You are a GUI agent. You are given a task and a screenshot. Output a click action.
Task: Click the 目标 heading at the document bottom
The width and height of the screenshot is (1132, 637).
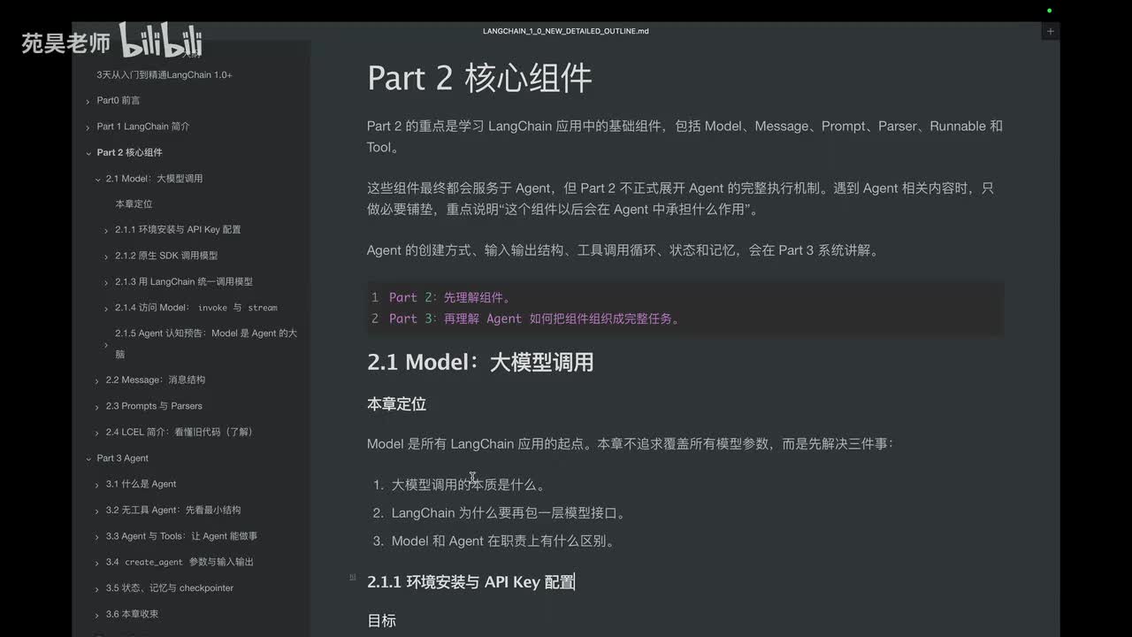381,621
